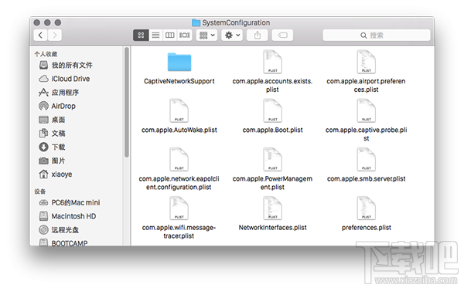Viewport: 464px width, 288px height.
Task: Open Documents (文稿) sidebar item
Action: [52, 134]
